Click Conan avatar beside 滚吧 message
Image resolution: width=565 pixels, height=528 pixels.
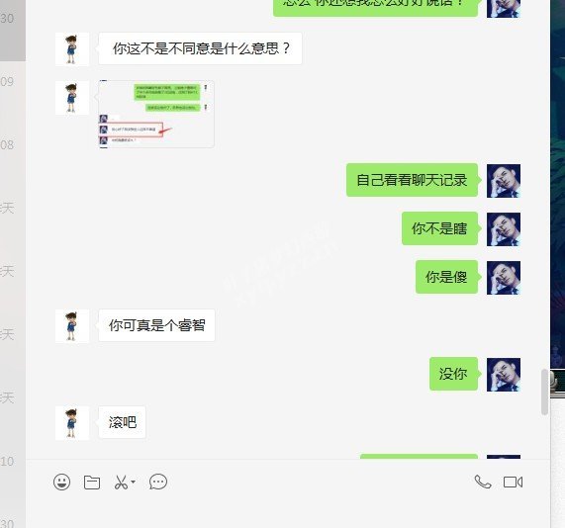click(x=72, y=423)
